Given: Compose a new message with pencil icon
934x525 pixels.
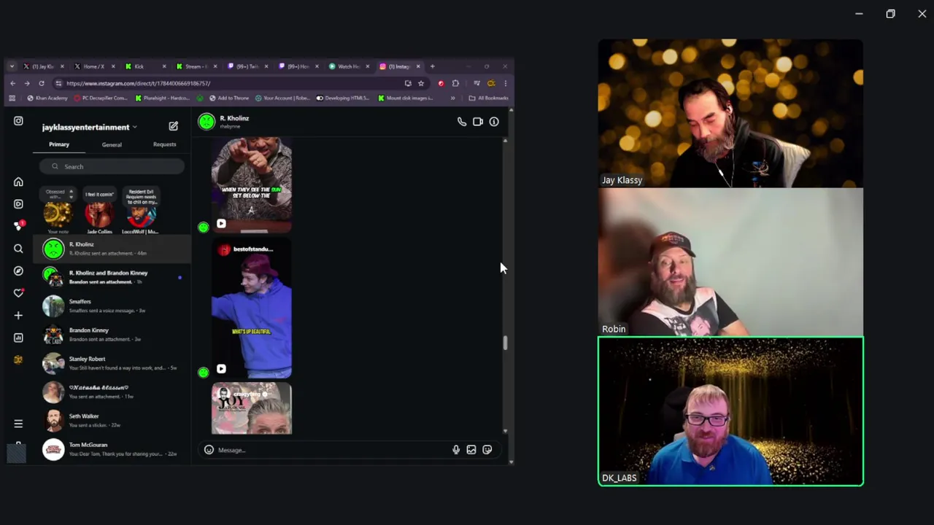Looking at the screenshot, I should (173, 126).
